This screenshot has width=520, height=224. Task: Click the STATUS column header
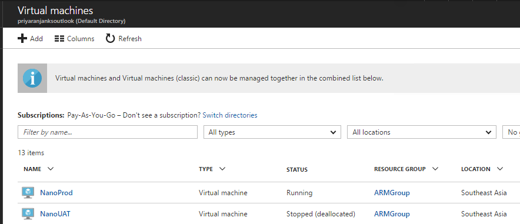coord(297,170)
